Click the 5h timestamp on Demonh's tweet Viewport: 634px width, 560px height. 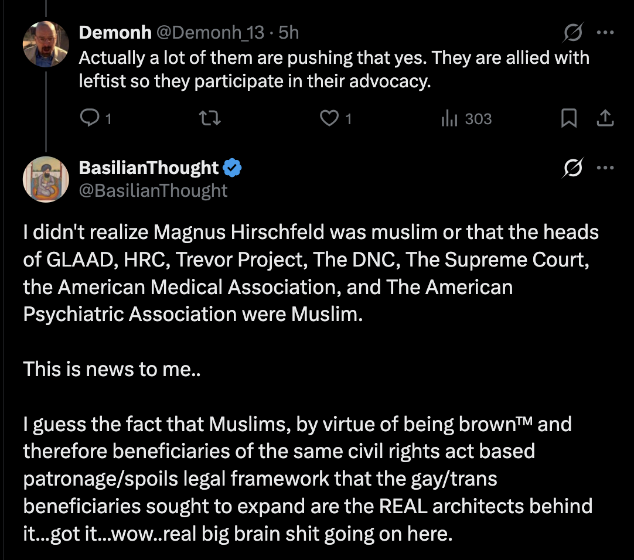click(289, 32)
